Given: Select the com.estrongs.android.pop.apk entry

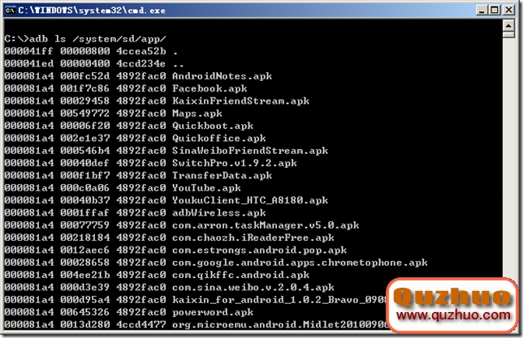Looking at the screenshot, I should pos(260,250).
